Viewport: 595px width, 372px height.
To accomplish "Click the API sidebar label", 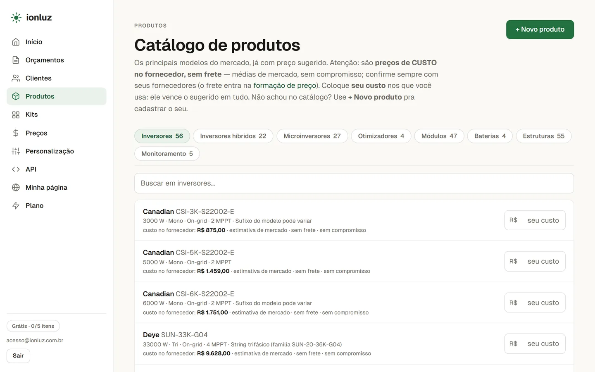I will 31,169.
